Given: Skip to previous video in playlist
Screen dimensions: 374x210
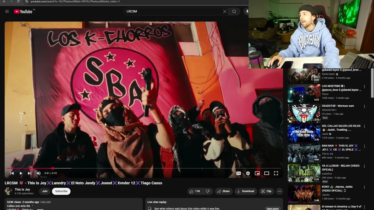Looking at the screenshot, I should tap(12, 173).
